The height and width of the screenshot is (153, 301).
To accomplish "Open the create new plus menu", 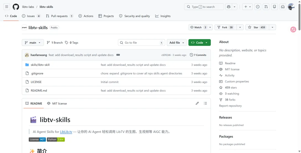I will tap(247, 7).
